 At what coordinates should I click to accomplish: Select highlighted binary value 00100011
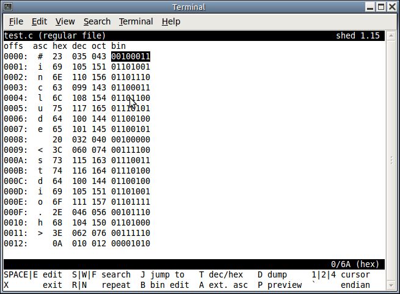[131, 56]
